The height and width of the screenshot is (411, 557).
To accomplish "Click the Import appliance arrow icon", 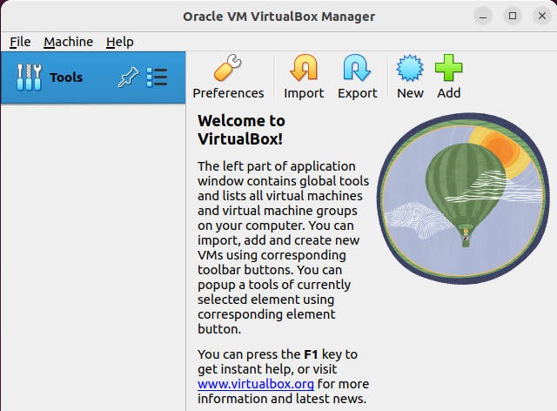I will point(304,68).
